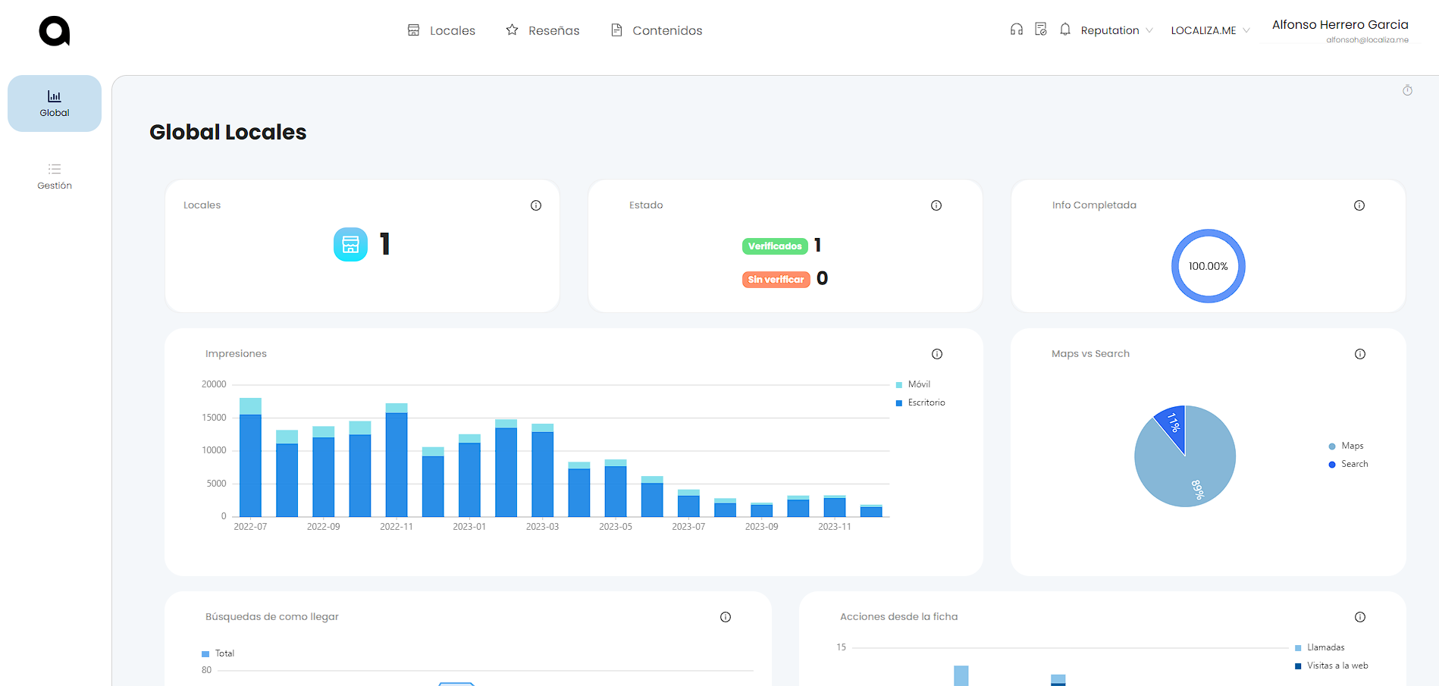Viewport: 1439px width, 686px height.
Task: Click the 2023-09 bar in Impresiones
Action: [x=762, y=509]
